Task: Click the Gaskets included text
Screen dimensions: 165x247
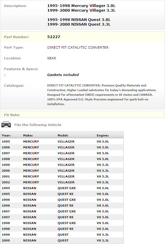Action: point(63,75)
